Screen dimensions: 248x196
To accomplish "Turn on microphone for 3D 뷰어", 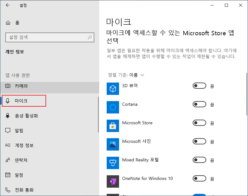I will (x=199, y=86).
